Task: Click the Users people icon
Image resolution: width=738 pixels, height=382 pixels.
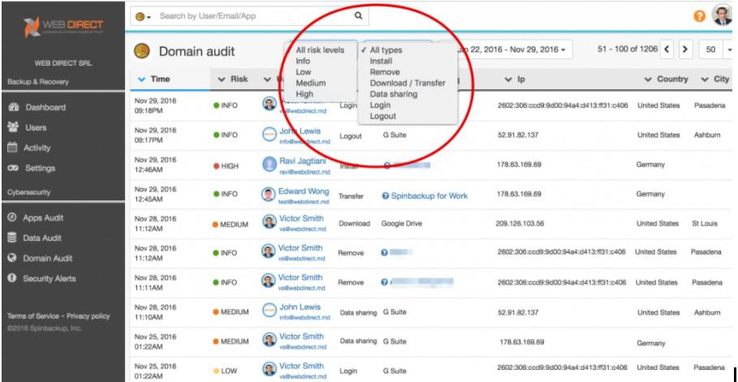Action: click(13, 127)
